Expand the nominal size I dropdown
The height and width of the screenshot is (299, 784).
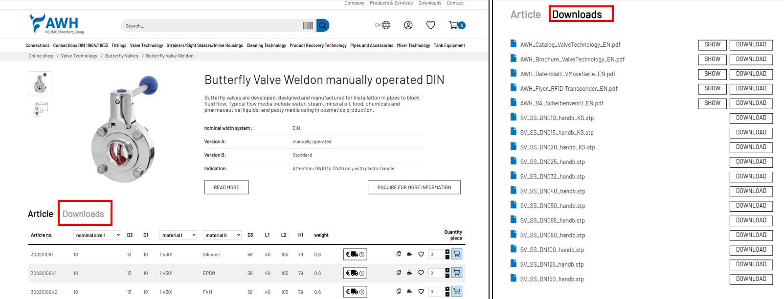pos(97,235)
